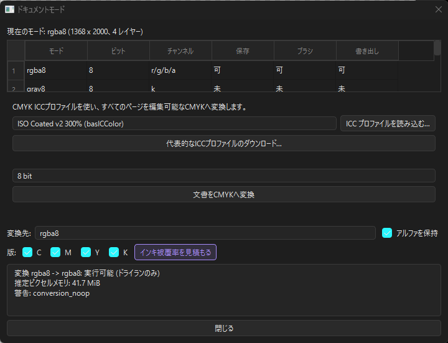This screenshot has width=448, height=343.
Task: Click the ビット column header
Action: (118, 51)
